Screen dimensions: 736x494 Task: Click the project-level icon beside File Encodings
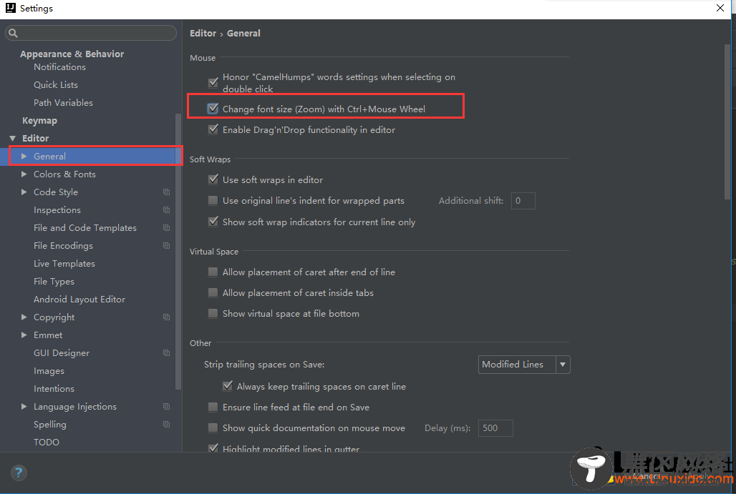pos(166,245)
